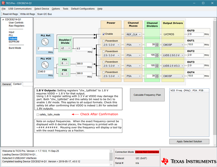Open the OUT4 CMOSP output driver dropdown
This screenshot has height=167, width=217.
coord(173,76)
